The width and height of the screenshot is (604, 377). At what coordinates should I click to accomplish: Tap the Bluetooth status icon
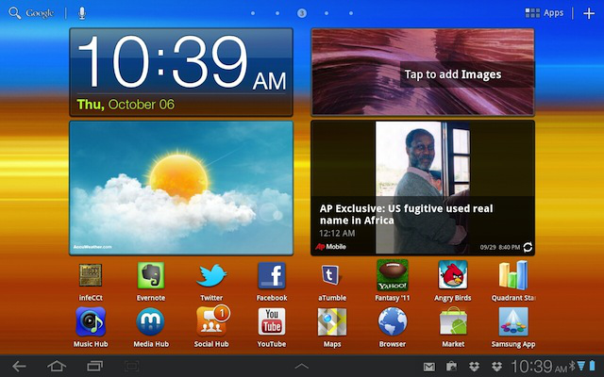[x=572, y=366]
